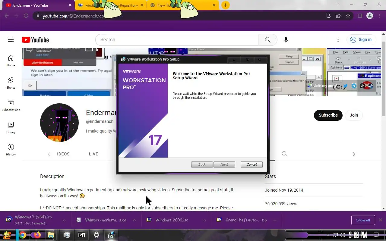Focus the YouTube search input field
386x241 pixels.
pos(177,40)
